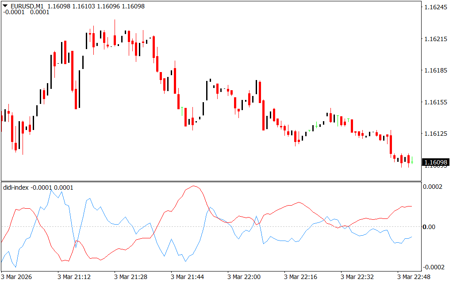Viewport: 453px width, 283px height.
Task: Click the 1.16245 price axis label
Action: (436, 7)
